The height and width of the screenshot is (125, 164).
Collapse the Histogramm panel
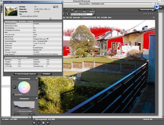pyautogui.click(x=36, y=98)
